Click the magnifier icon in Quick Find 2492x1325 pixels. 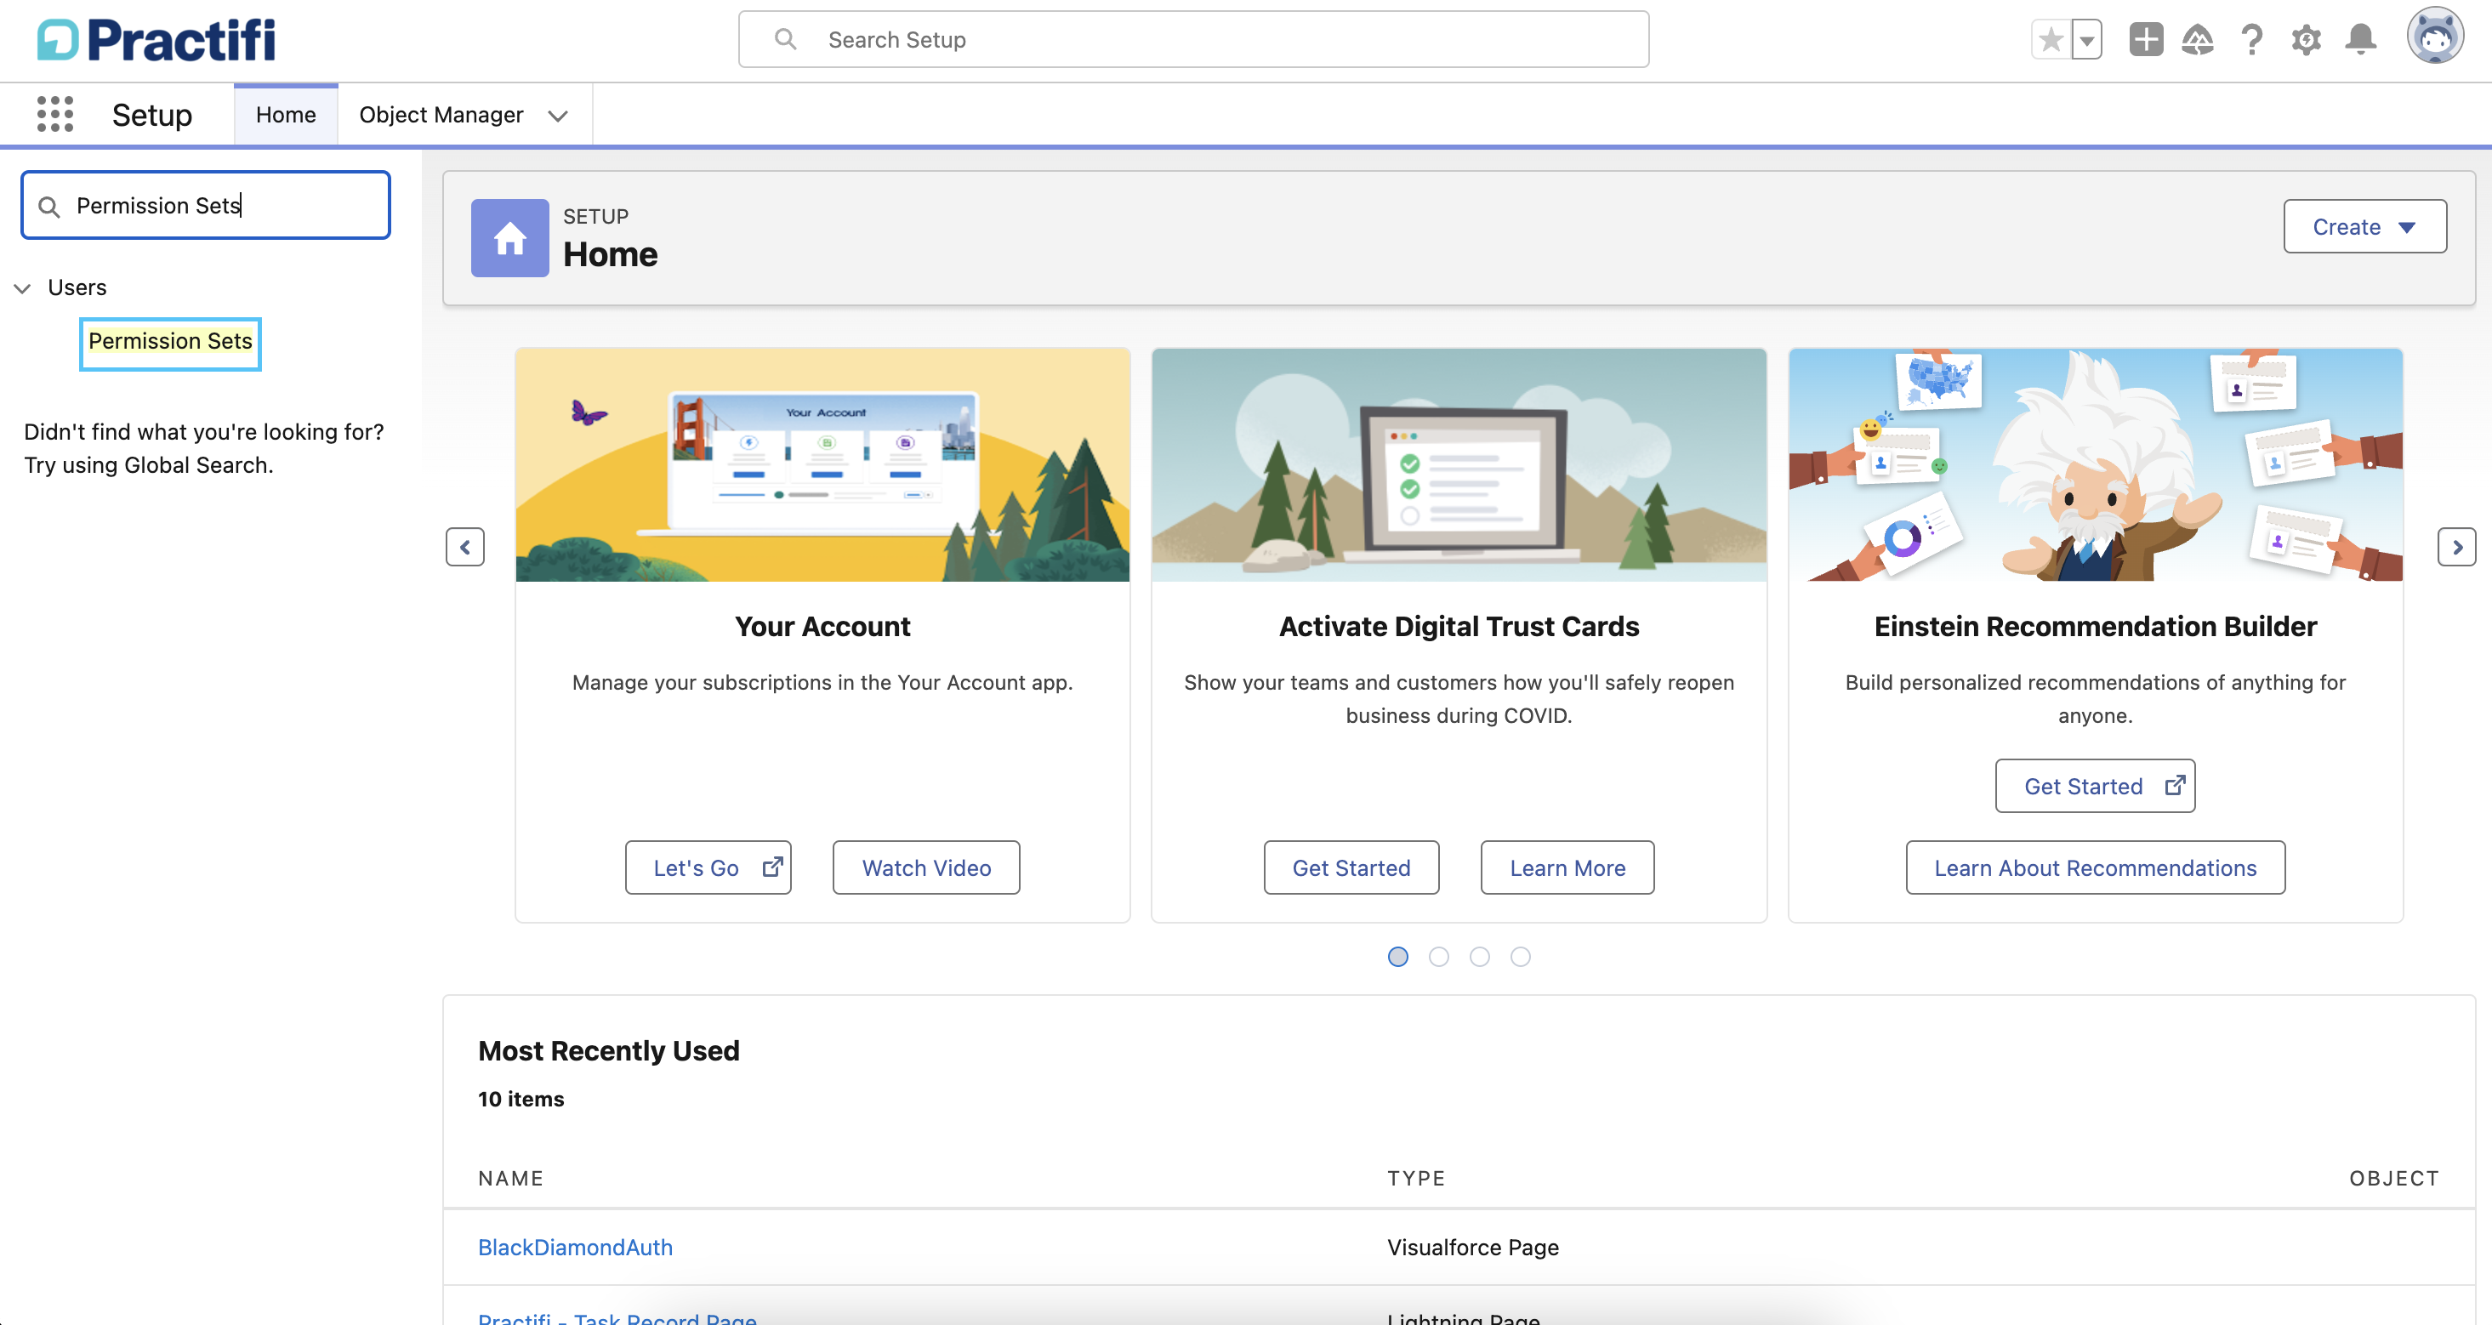[x=48, y=206]
